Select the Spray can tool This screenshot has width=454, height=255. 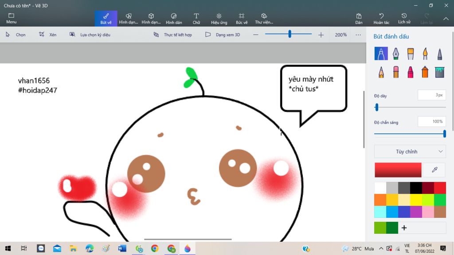(x=425, y=72)
